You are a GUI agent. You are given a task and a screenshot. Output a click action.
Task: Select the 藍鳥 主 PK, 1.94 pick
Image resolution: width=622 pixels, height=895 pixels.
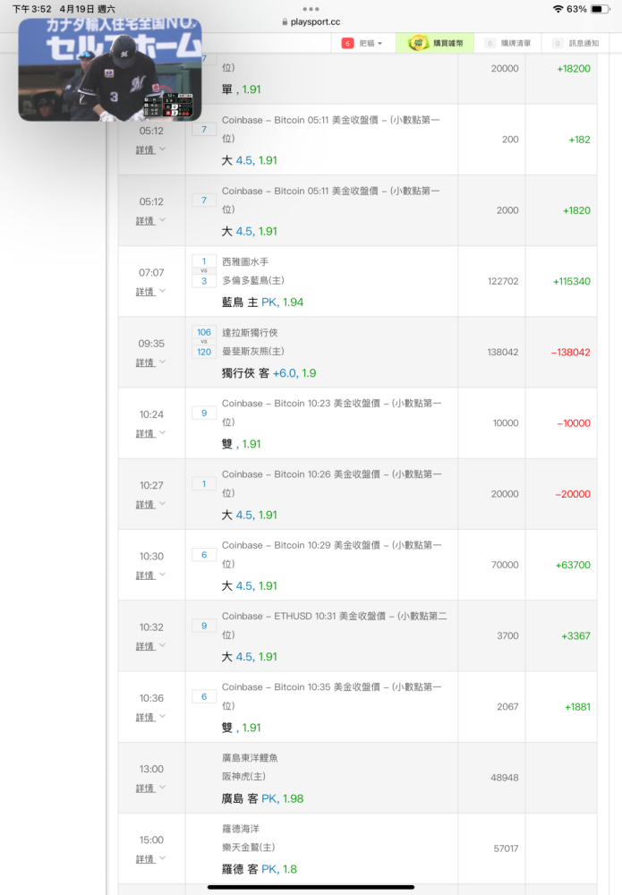[x=262, y=302]
